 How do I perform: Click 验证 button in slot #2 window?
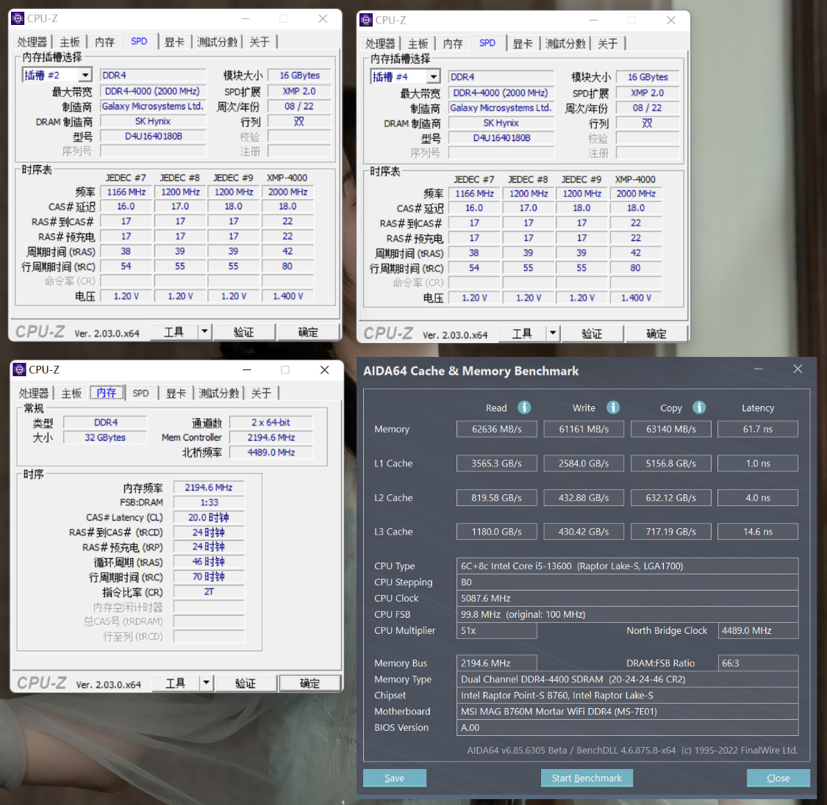pos(243,332)
